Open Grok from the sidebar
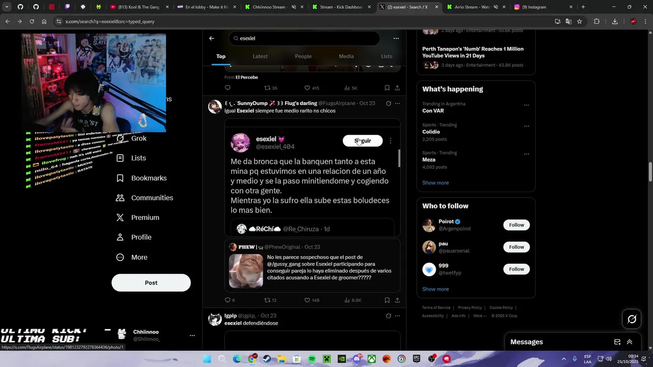 (x=132, y=138)
